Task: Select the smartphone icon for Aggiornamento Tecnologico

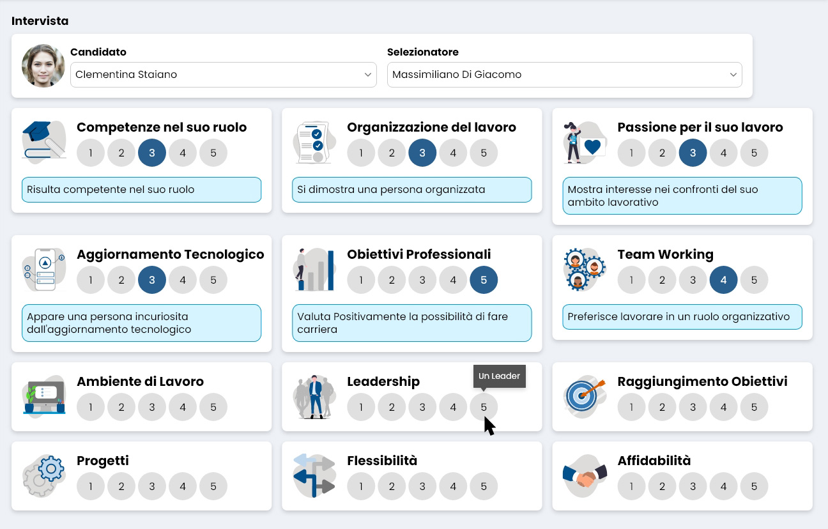Action: coord(43,268)
